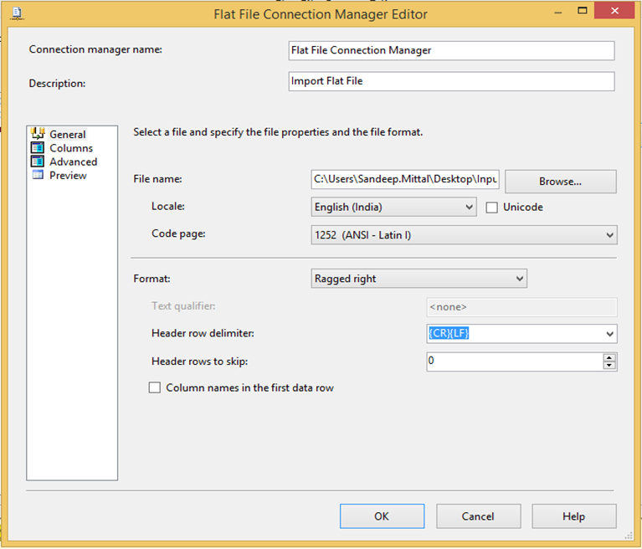
Task: Confirm with the OK button
Action: 382,516
